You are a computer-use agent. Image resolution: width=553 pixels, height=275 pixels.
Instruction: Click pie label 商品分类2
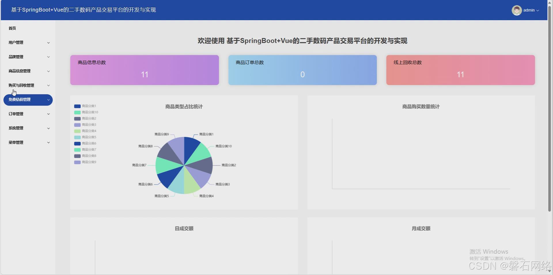coord(229,165)
